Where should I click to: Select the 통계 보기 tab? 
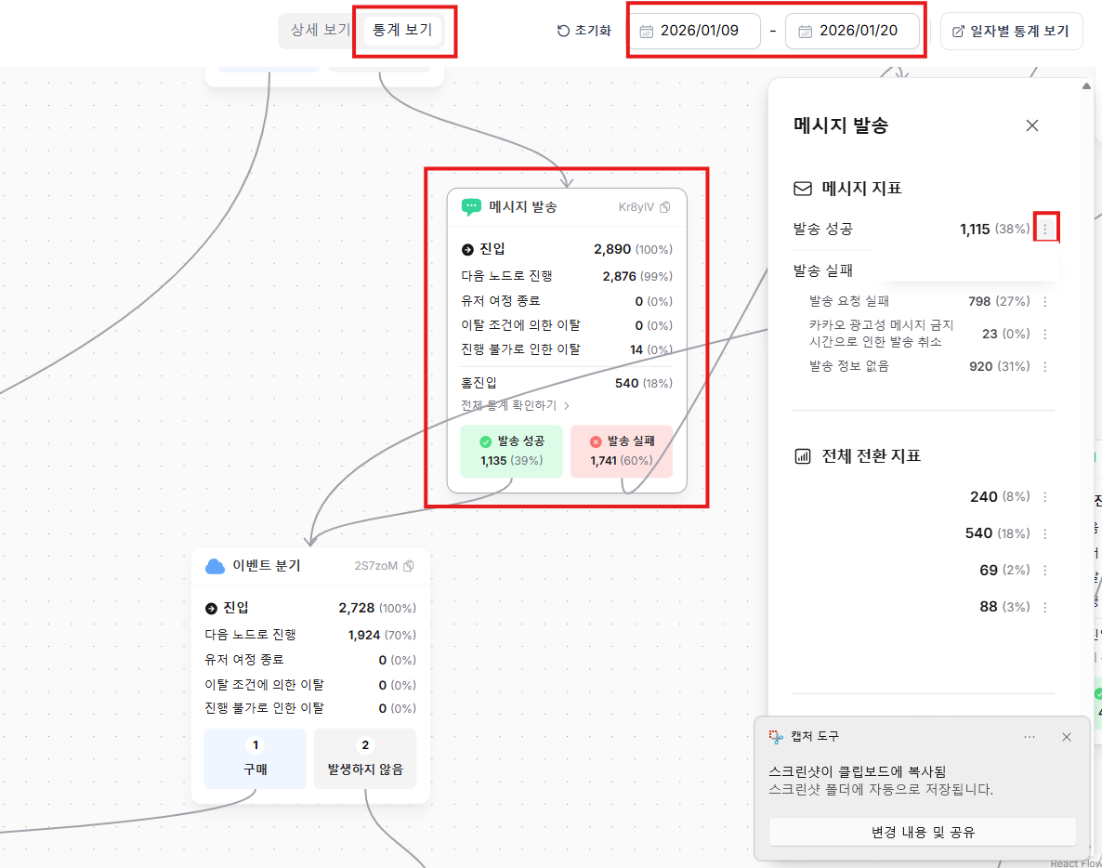point(403,31)
